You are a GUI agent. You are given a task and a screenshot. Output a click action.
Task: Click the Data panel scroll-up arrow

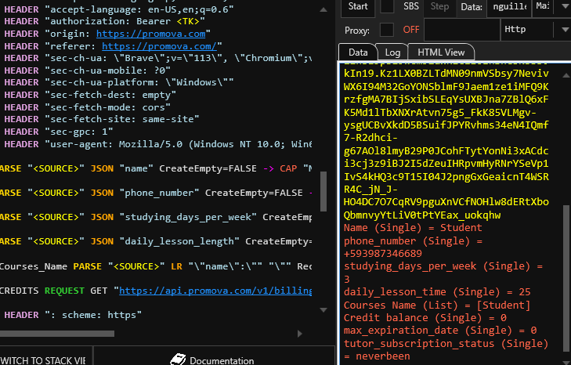(566, 75)
